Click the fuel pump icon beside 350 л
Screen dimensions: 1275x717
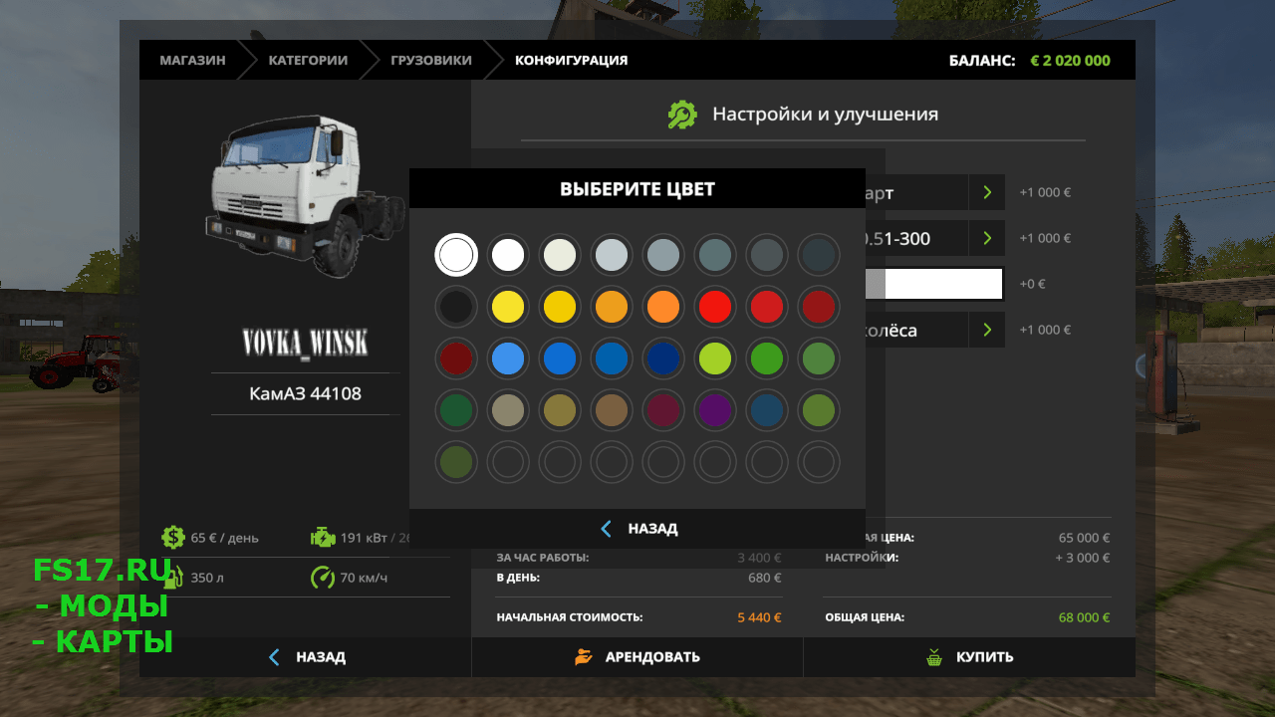point(173,578)
